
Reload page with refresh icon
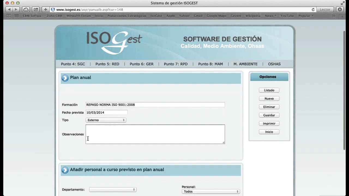point(313,10)
